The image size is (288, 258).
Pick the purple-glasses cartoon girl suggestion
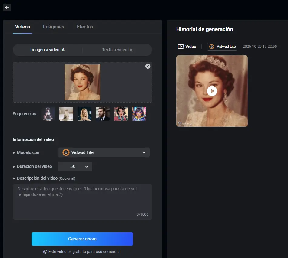[x=139, y=114]
